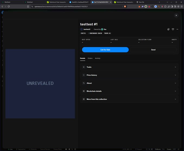This screenshot has height=151, width=184.
Task: Expand More from this collection chevron
Action: point(175,99)
